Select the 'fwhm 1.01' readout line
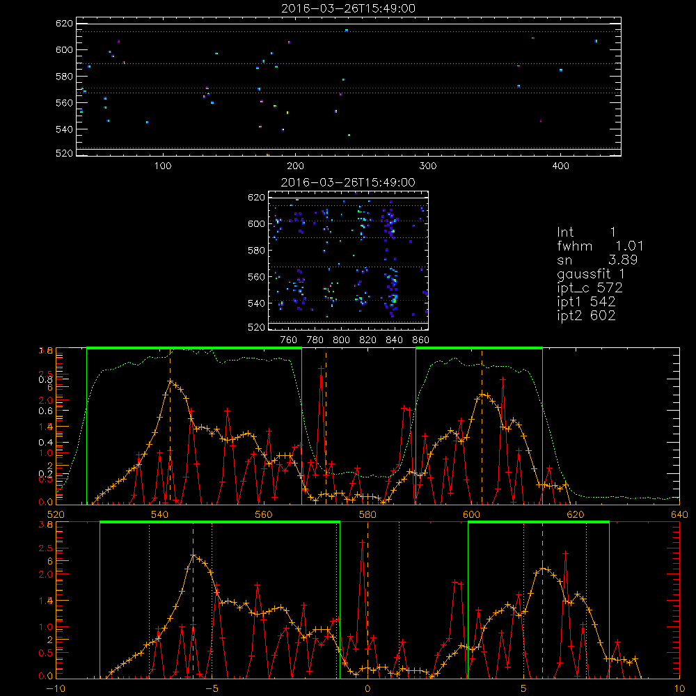Viewport: 696px width, 696px height. (x=600, y=246)
